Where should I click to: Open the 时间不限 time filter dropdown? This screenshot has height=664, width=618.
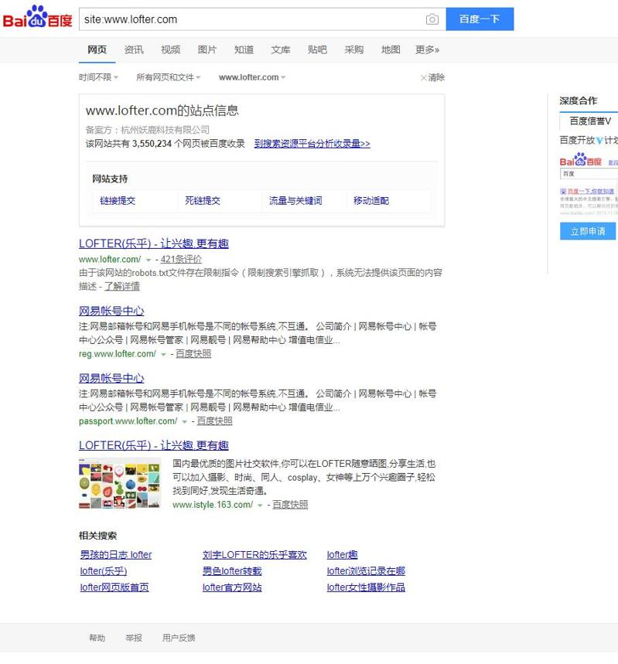98,77
